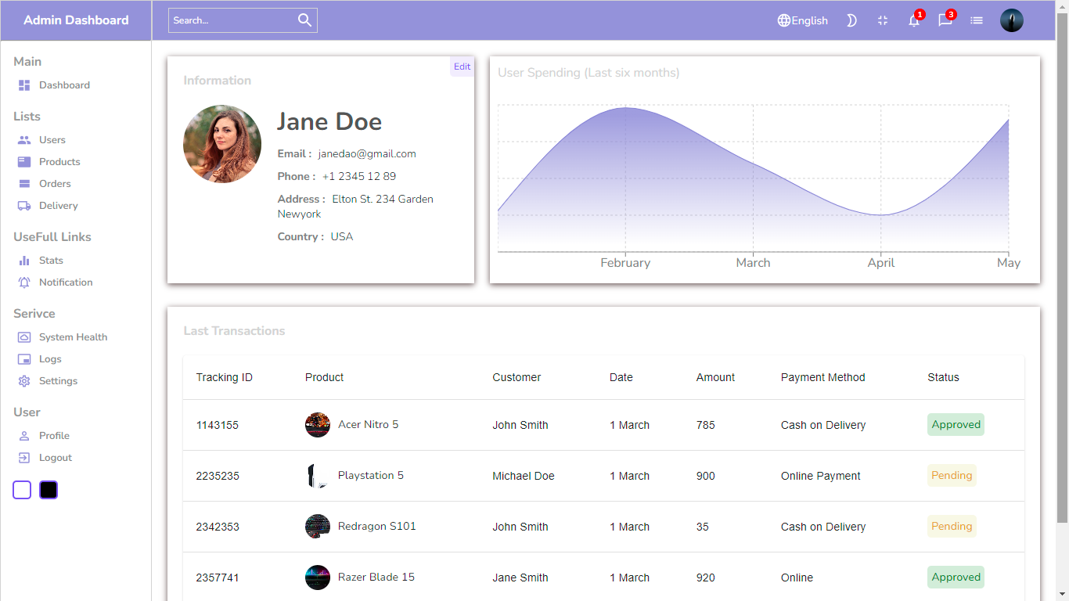Open the Delivery page
Screen dimensions: 1069x601
click(x=58, y=205)
